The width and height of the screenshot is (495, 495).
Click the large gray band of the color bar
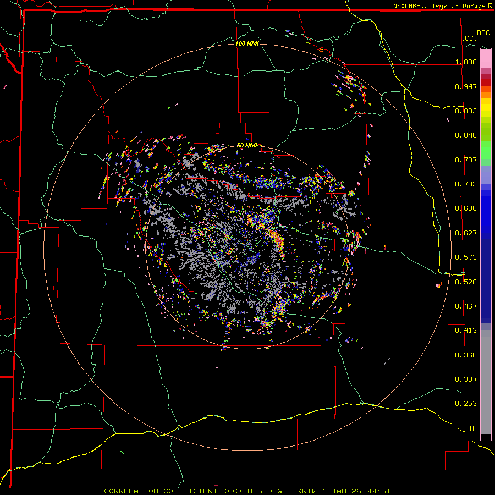click(486, 382)
